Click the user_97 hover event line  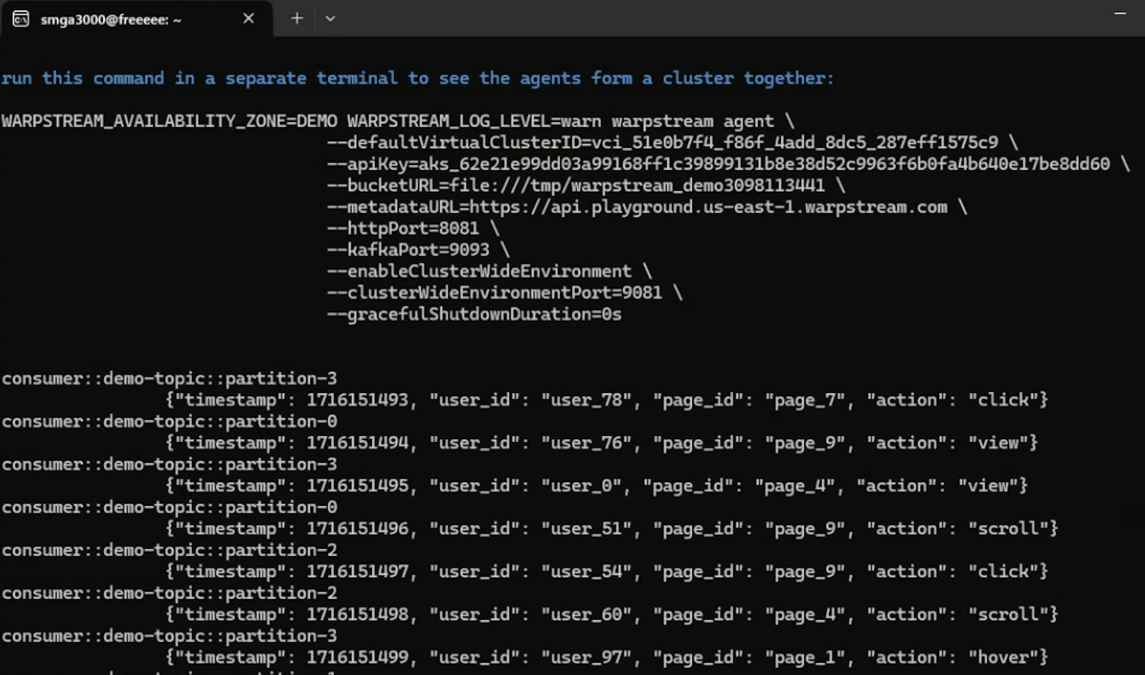pyautogui.click(x=606, y=658)
